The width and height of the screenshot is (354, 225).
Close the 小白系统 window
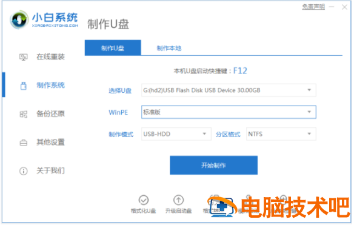tap(344, 7)
